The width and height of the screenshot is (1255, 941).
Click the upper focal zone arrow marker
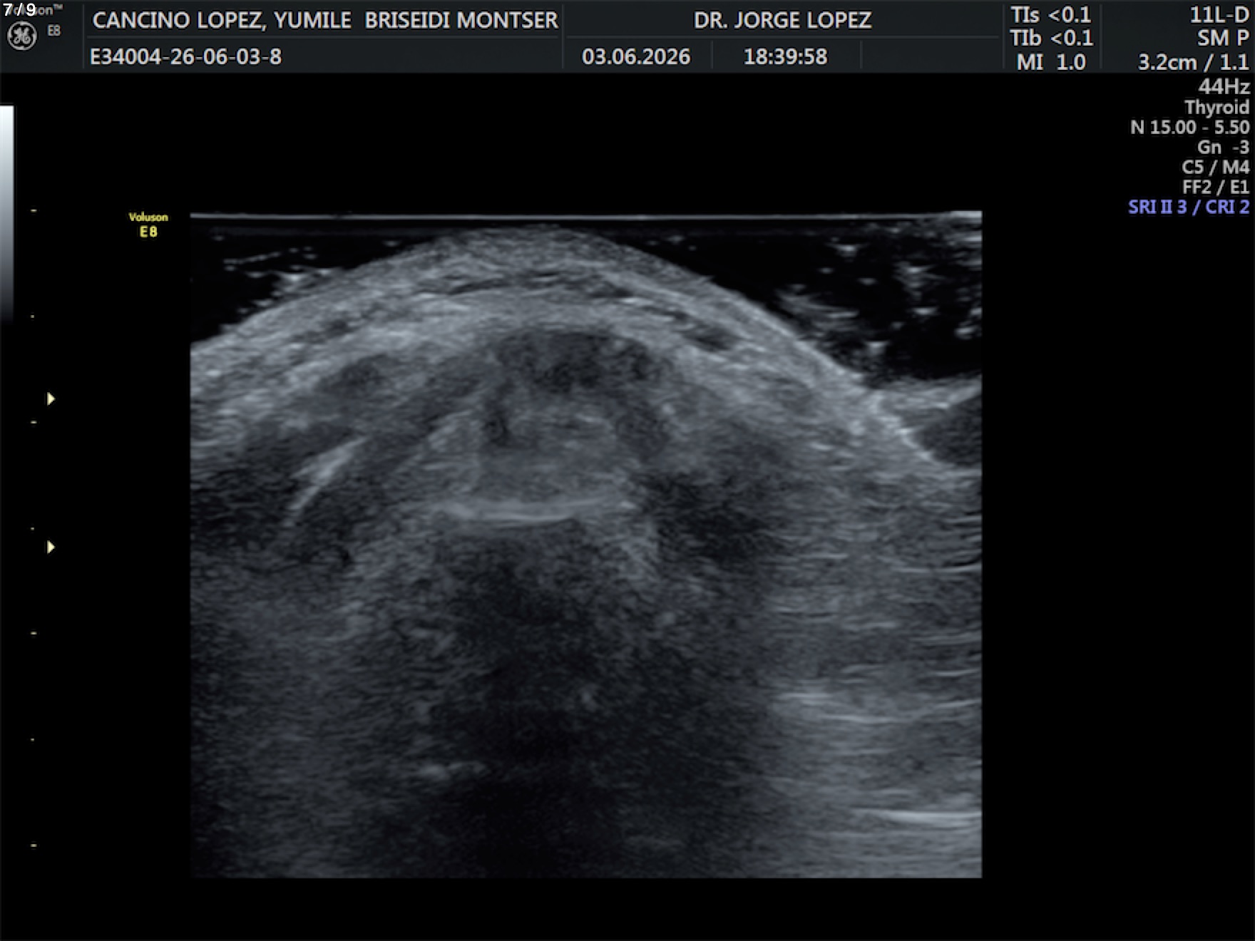[x=51, y=398]
